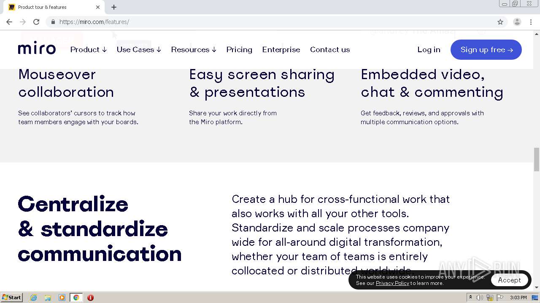Open the Action Center flag icon

(500, 298)
